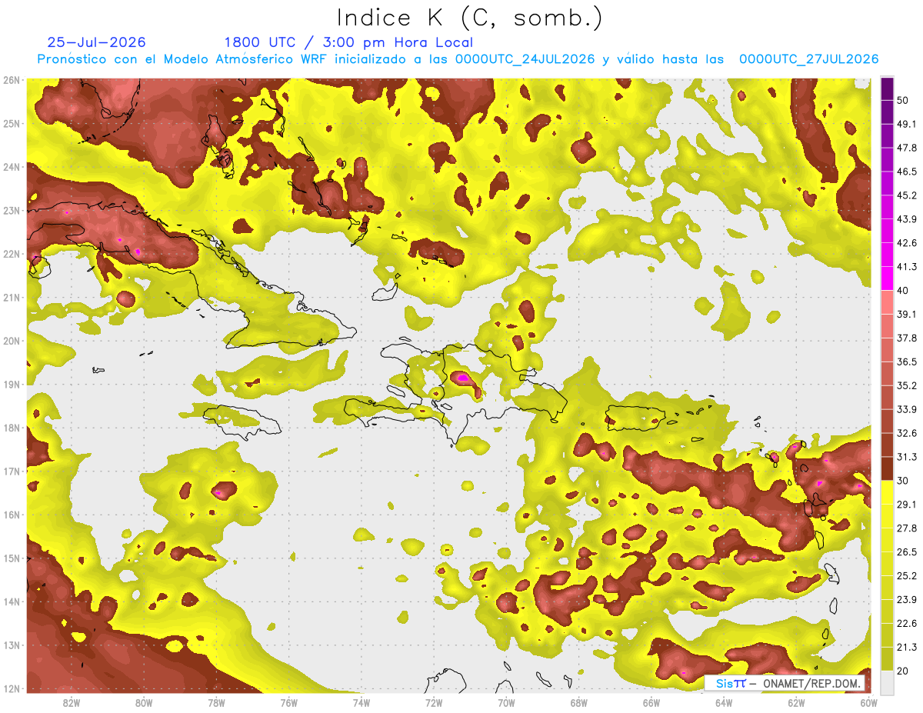Click the legend value "32.6"
The height and width of the screenshot is (713, 923).
[x=907, y=433]
